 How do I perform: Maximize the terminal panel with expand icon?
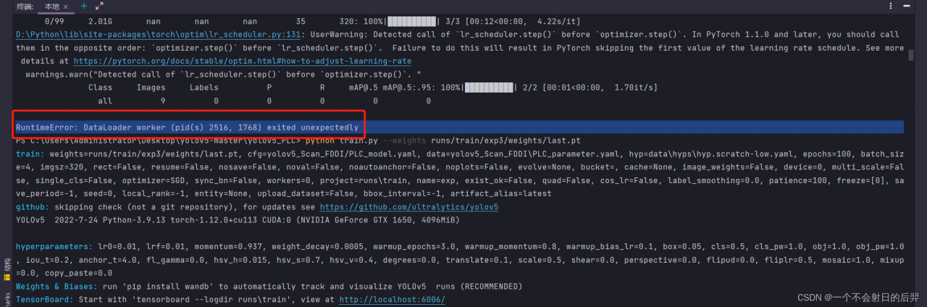(x=99, y=6)
